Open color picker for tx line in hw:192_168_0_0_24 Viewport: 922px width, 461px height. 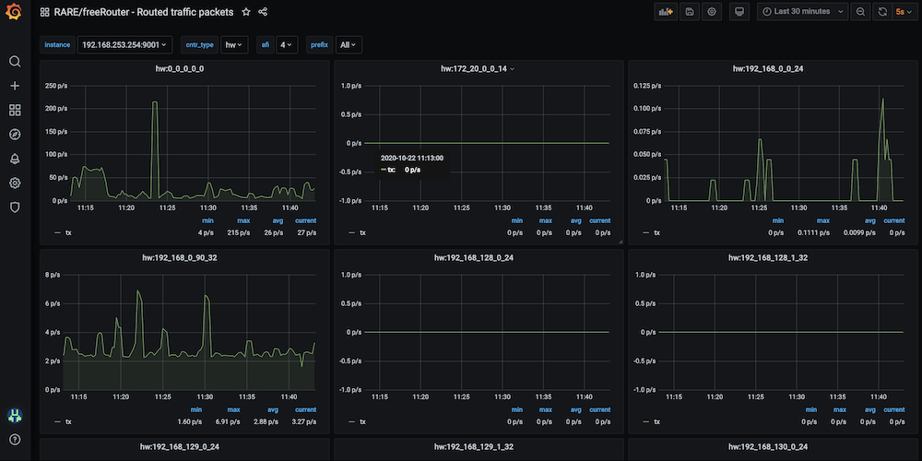click(x=645, y=233)
